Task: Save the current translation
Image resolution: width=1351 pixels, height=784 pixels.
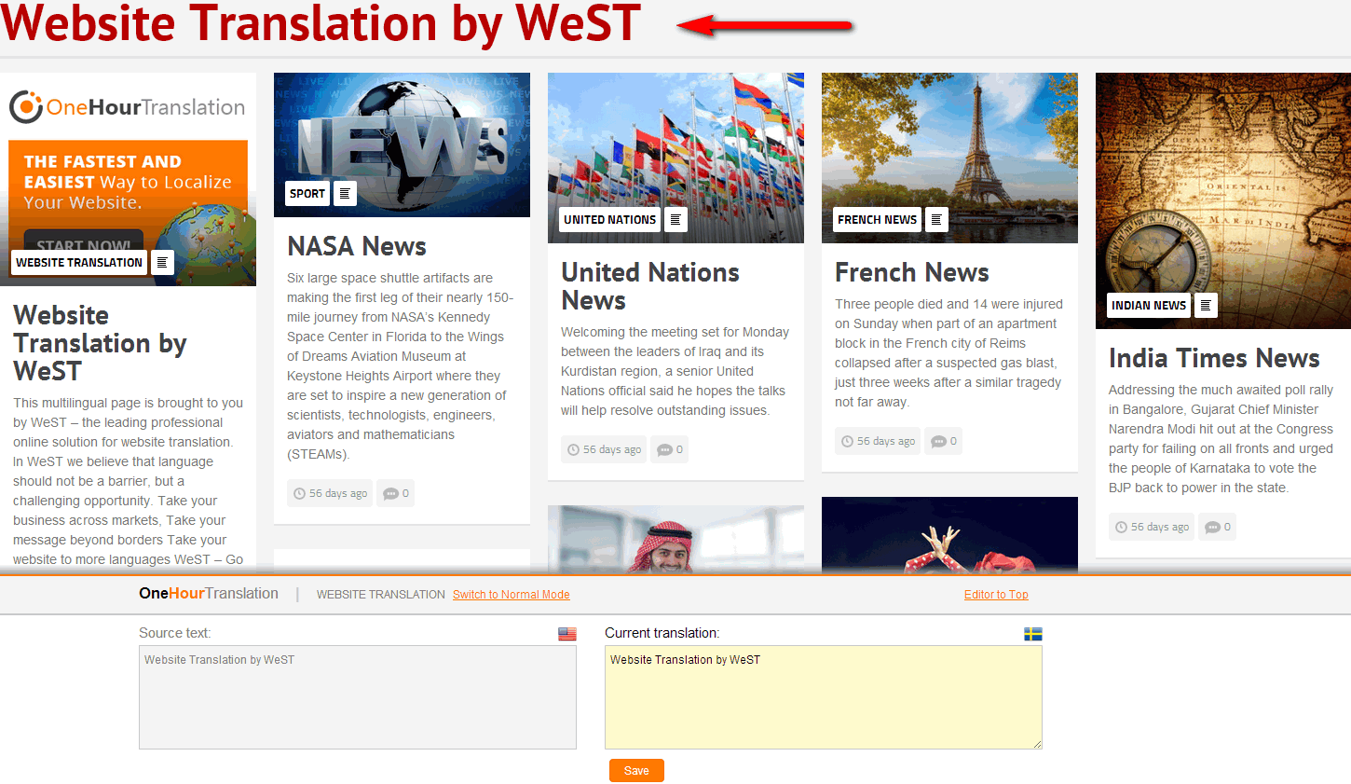Action: pos(636,770)
